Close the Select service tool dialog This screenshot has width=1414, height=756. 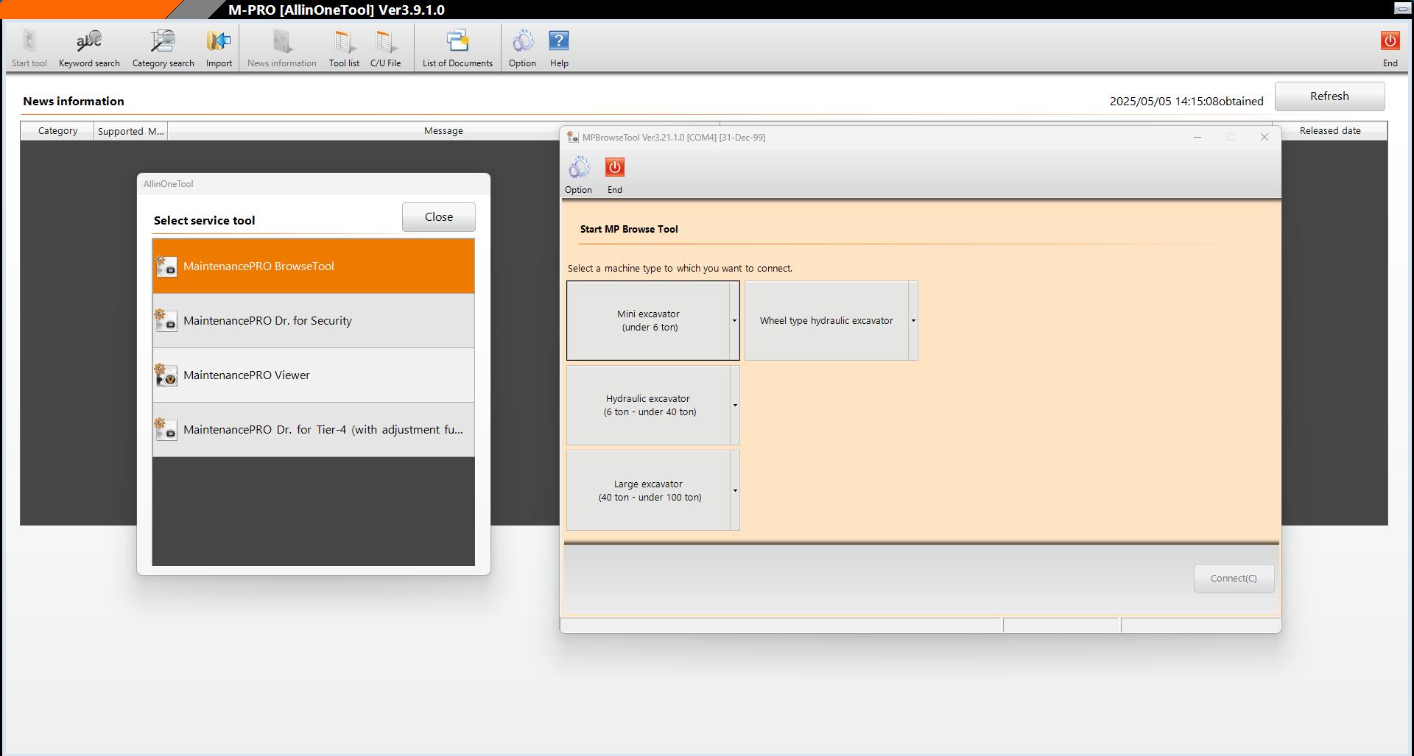point(438,217)
